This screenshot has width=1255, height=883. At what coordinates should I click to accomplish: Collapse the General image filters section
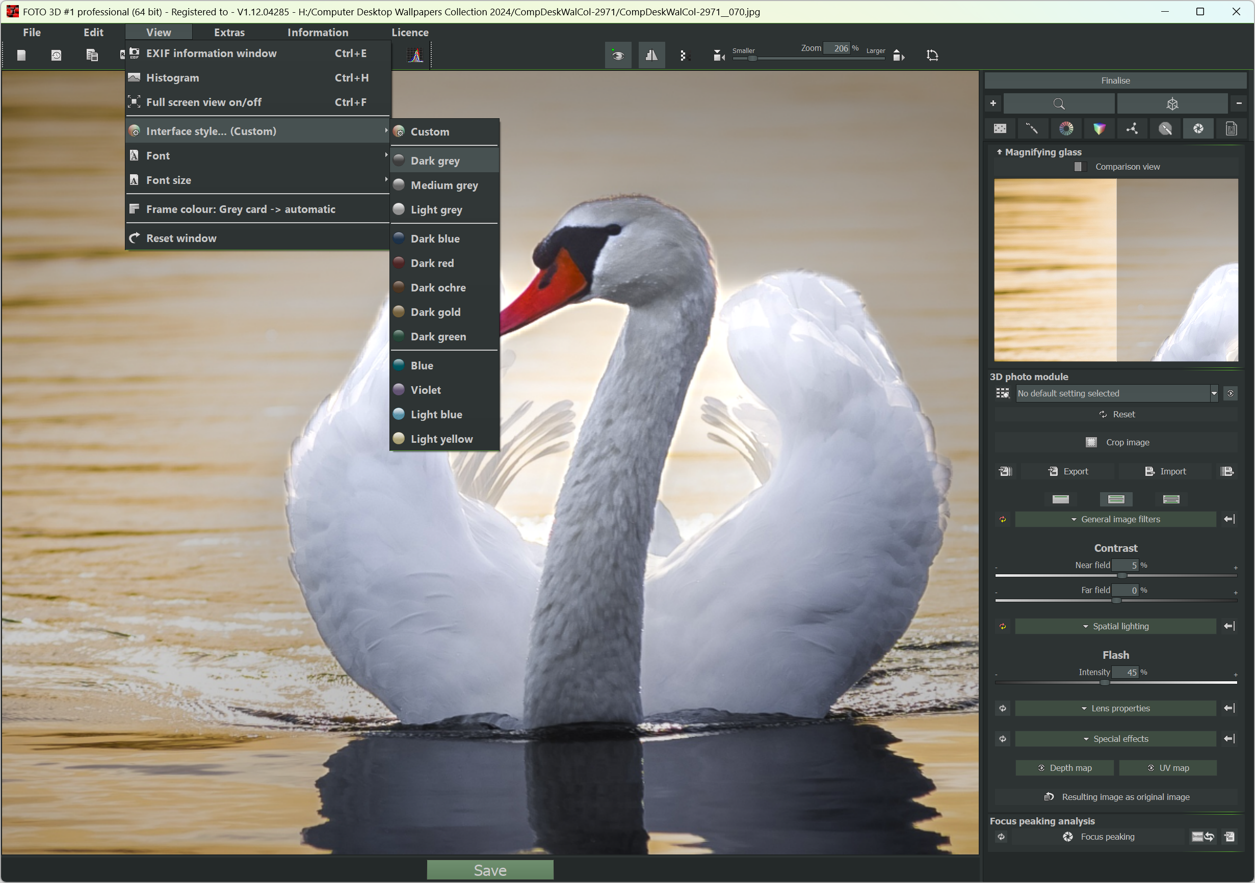coord(1115,520)
